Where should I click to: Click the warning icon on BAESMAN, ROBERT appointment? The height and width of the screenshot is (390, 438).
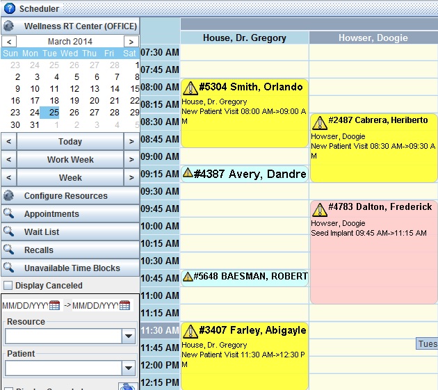(188, 277)
